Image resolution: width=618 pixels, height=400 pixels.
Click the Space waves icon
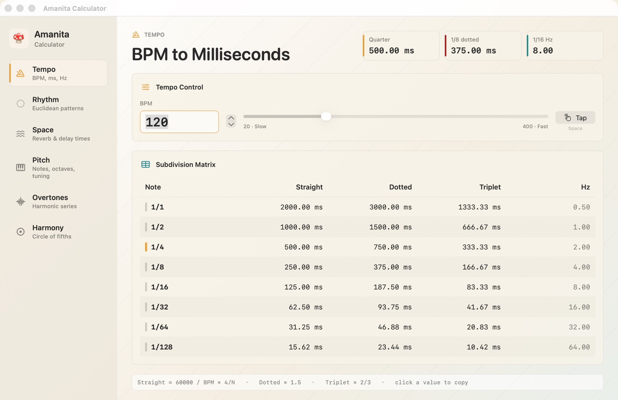20,134
